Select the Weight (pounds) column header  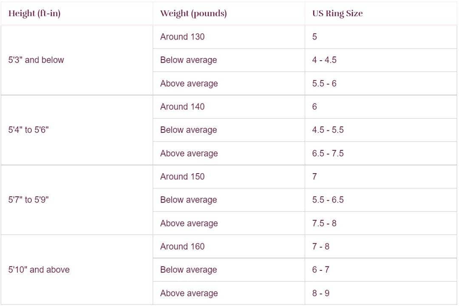[193, 14]
